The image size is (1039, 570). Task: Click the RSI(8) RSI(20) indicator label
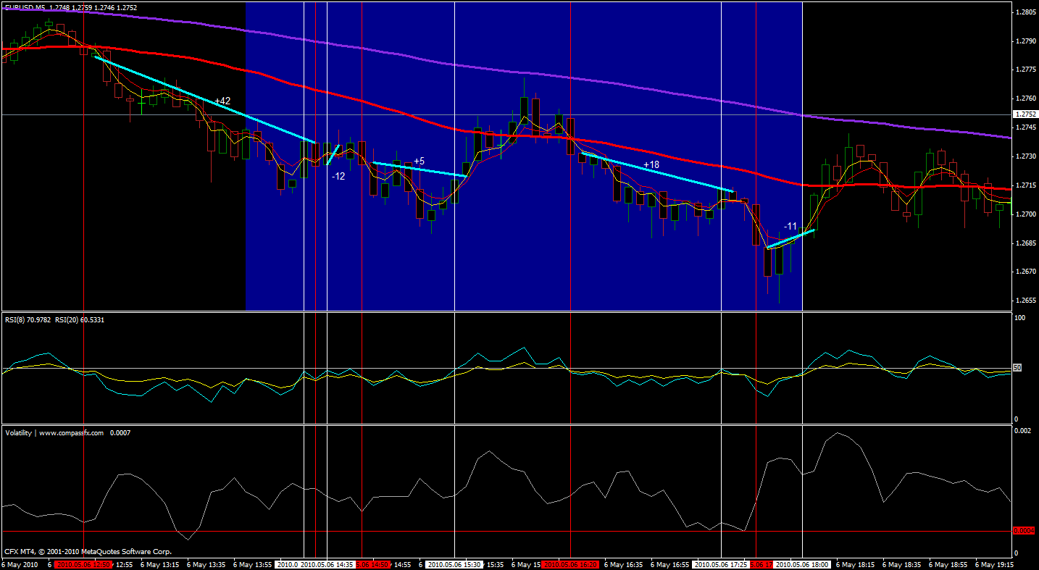click(55, 319)
